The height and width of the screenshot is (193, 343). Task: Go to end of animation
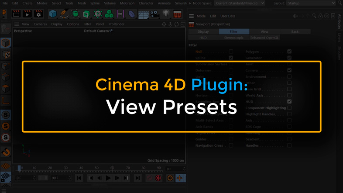137,178
